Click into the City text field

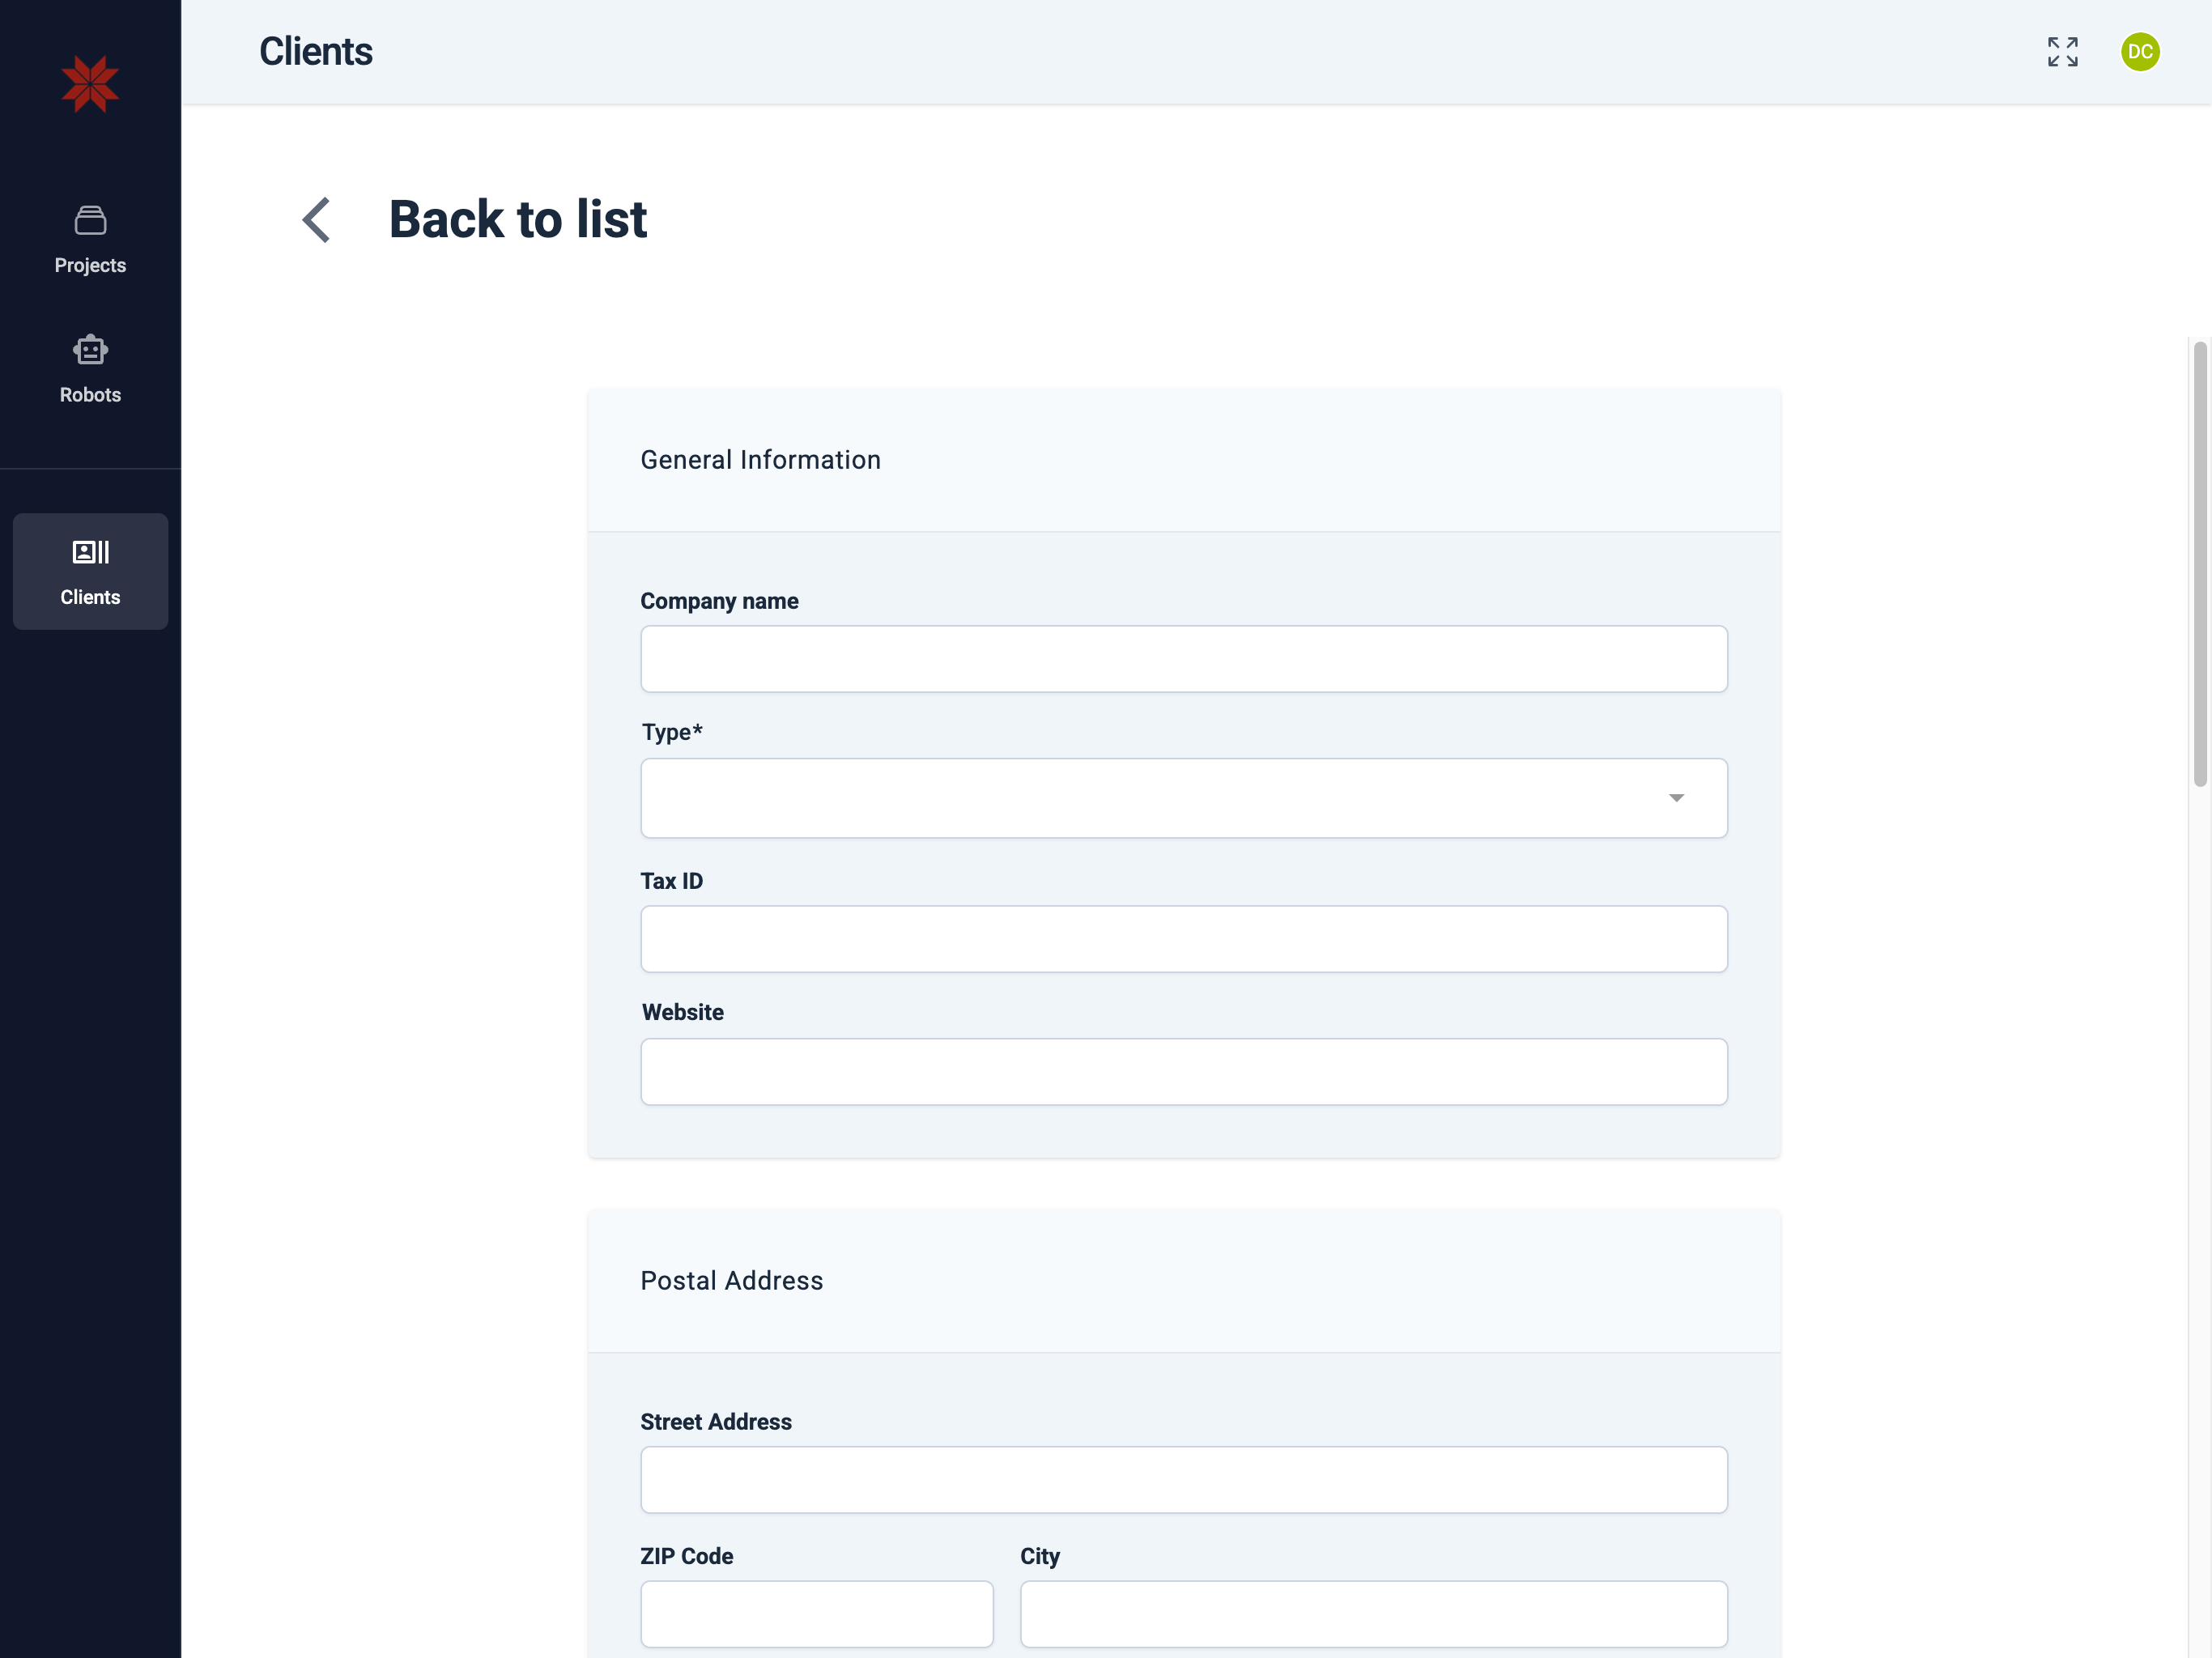[x=1374, y=1614]
